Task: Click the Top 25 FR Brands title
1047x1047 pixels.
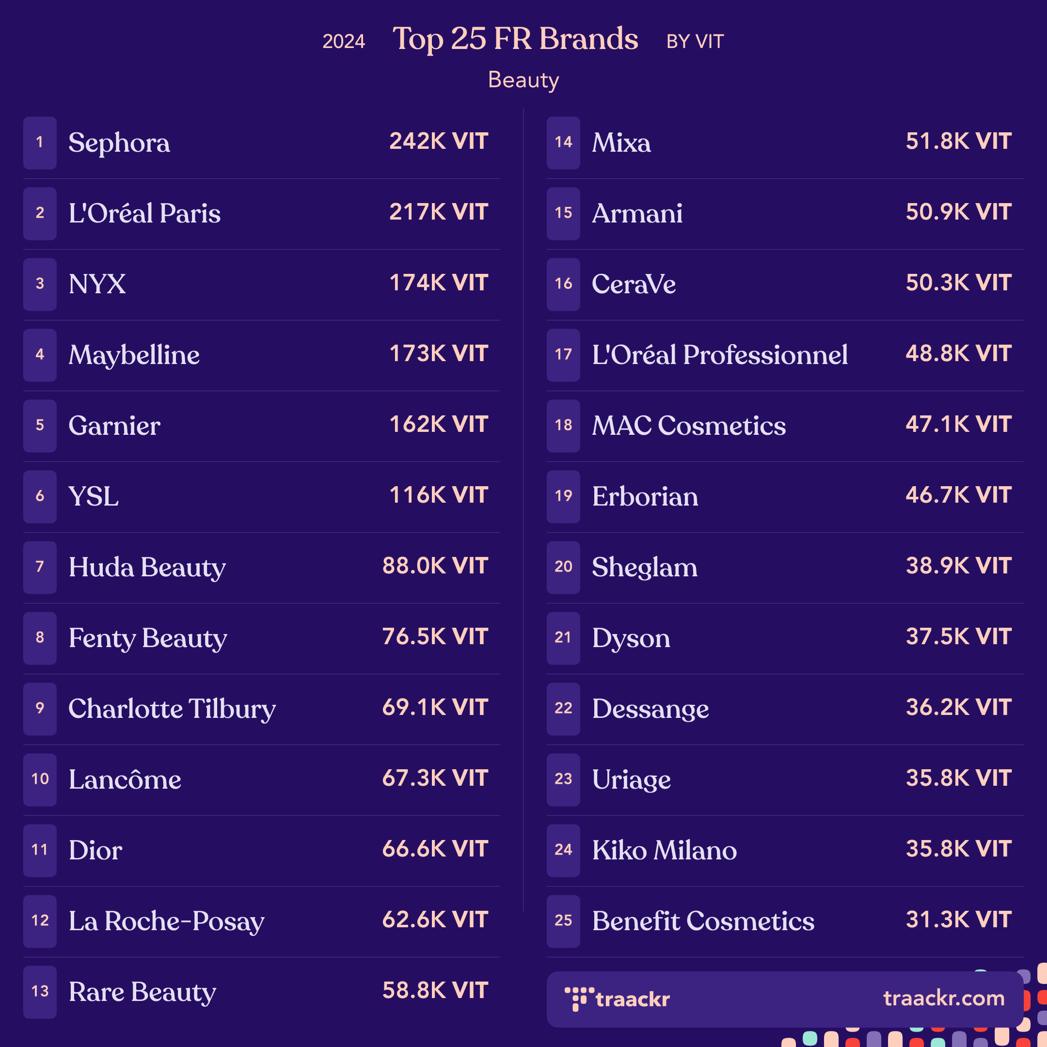Action: coord(515,39)
